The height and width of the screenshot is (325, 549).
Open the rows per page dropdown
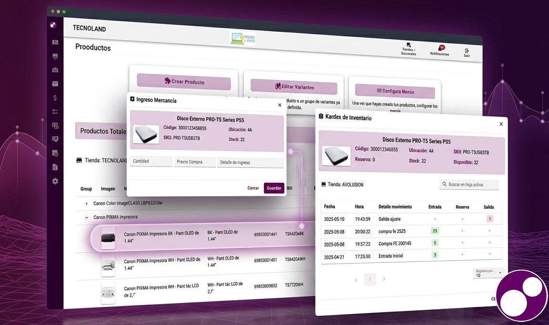coord(488,273)
